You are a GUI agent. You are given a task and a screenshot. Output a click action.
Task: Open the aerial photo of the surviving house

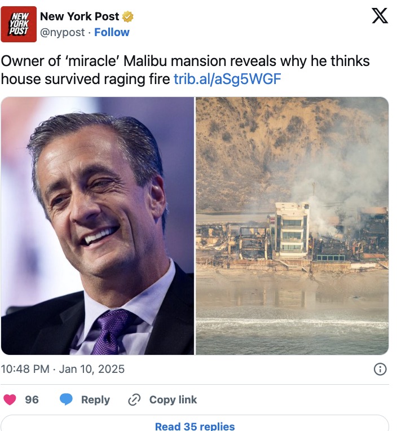coord(292,226)
